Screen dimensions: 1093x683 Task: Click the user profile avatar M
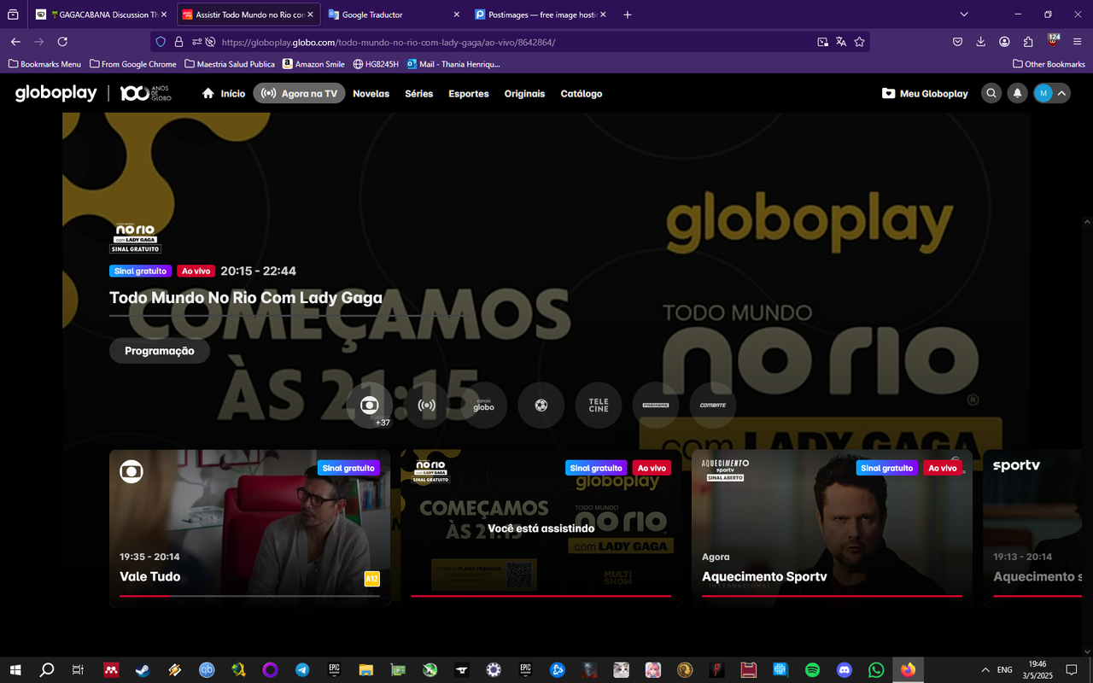coord(1043,93)
